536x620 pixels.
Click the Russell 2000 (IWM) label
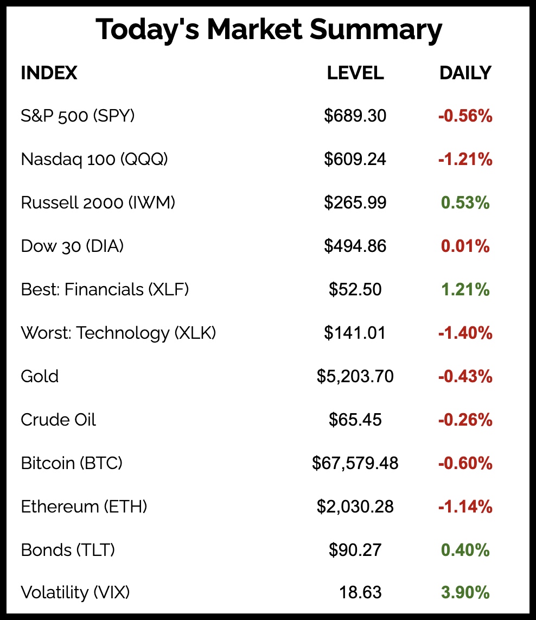[98, 203]
